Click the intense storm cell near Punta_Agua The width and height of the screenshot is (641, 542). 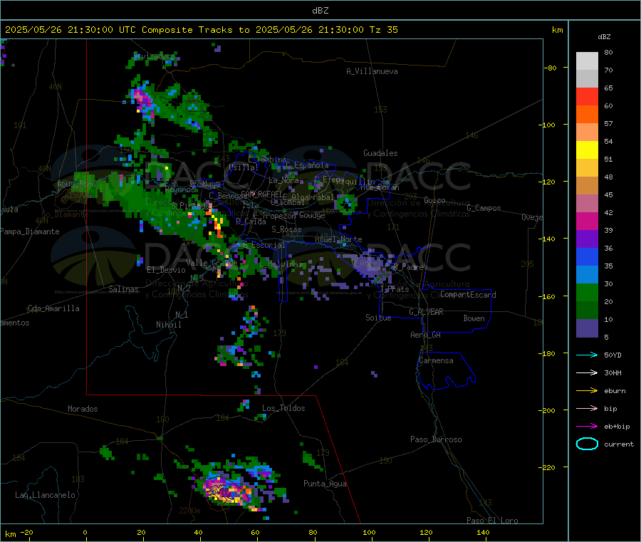click(x=226, y=491)
